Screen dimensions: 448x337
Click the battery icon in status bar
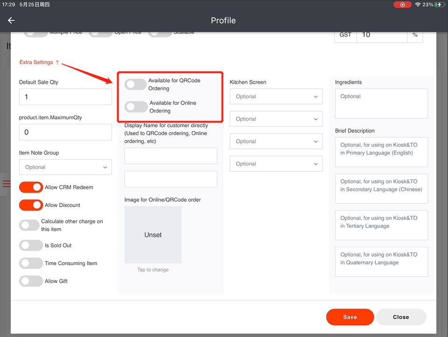click(439, 5)
